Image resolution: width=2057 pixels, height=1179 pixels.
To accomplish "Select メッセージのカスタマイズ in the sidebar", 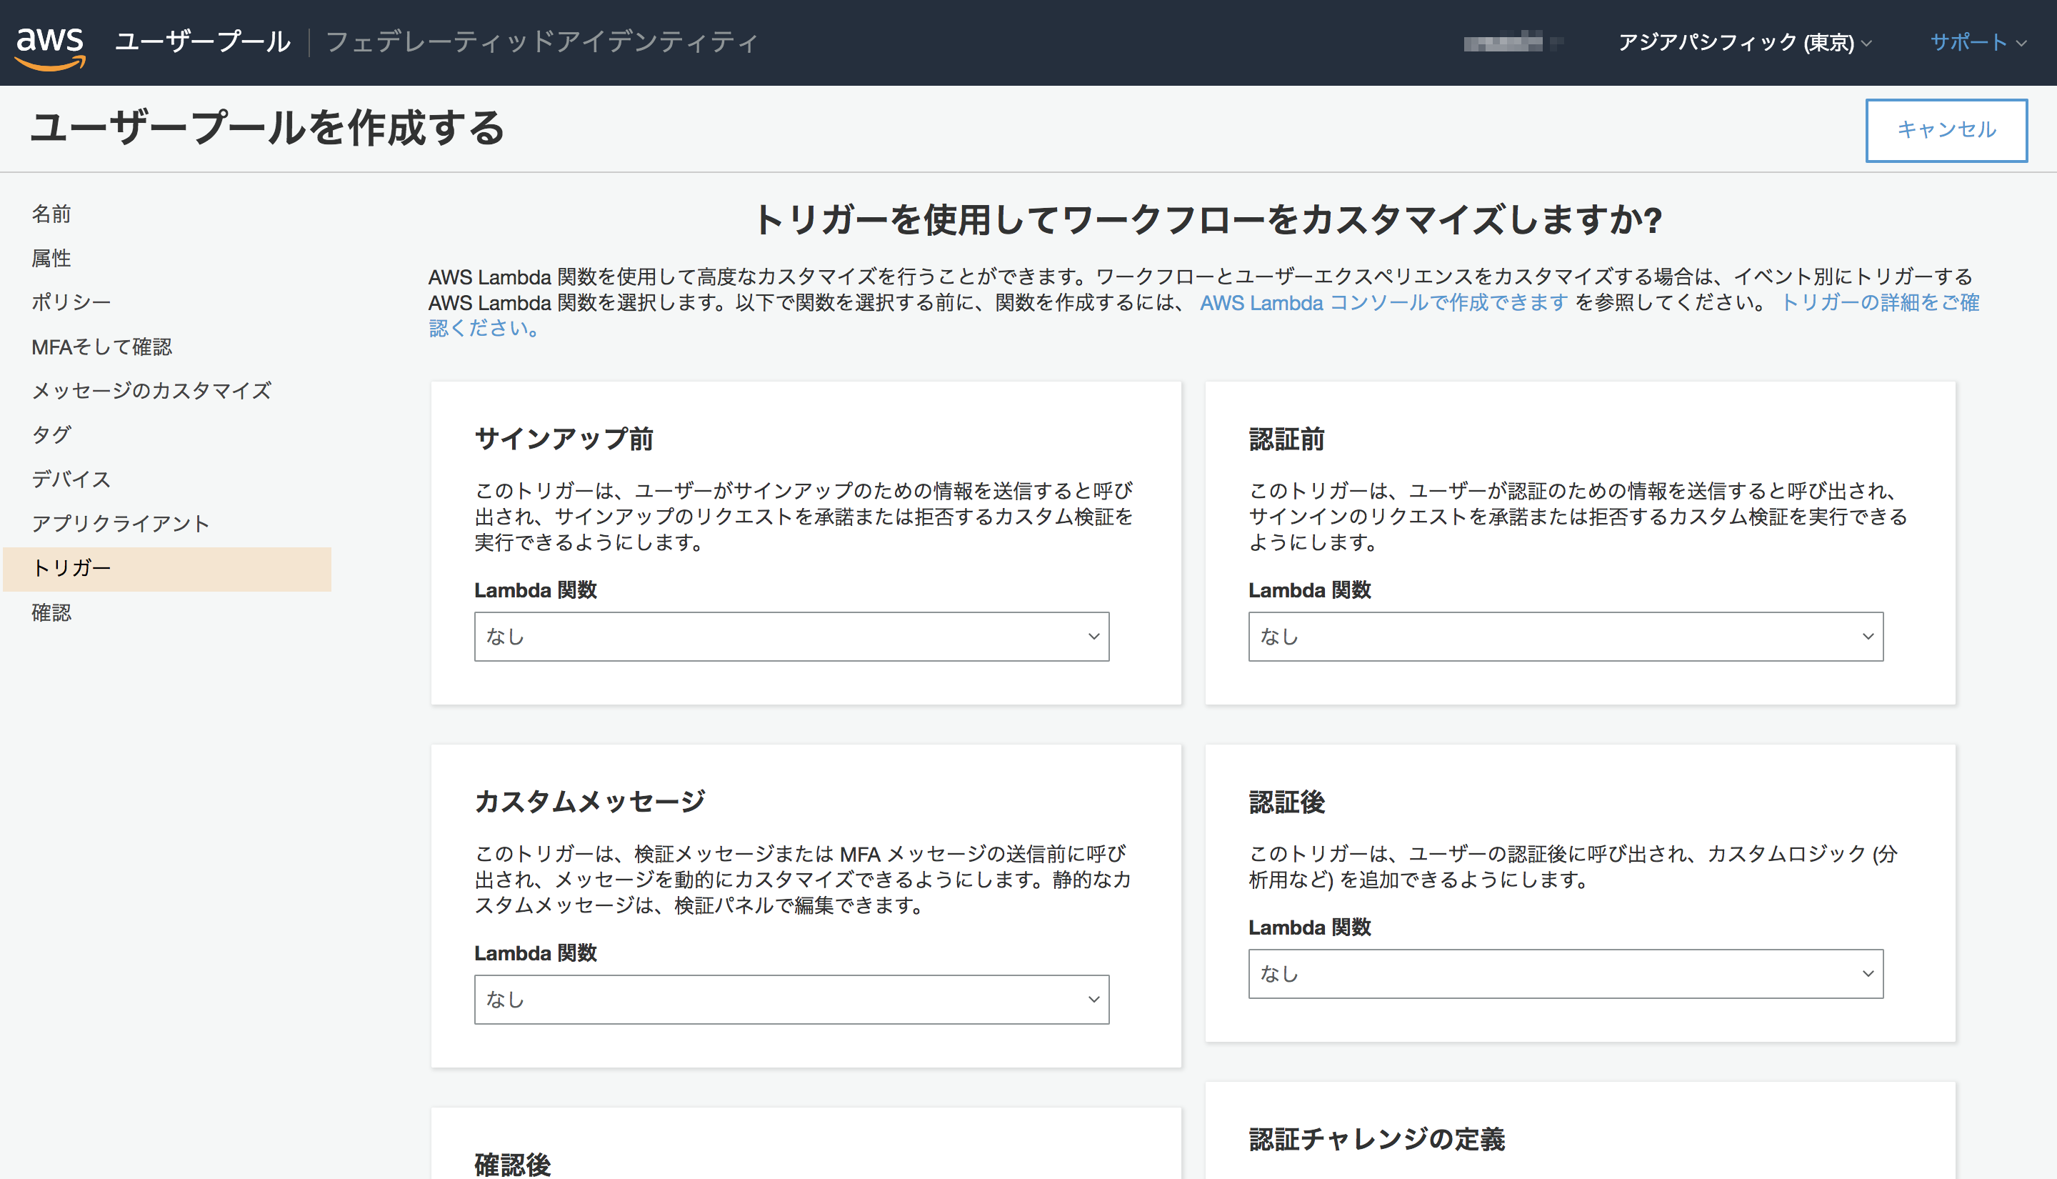I will pos(151,390).
